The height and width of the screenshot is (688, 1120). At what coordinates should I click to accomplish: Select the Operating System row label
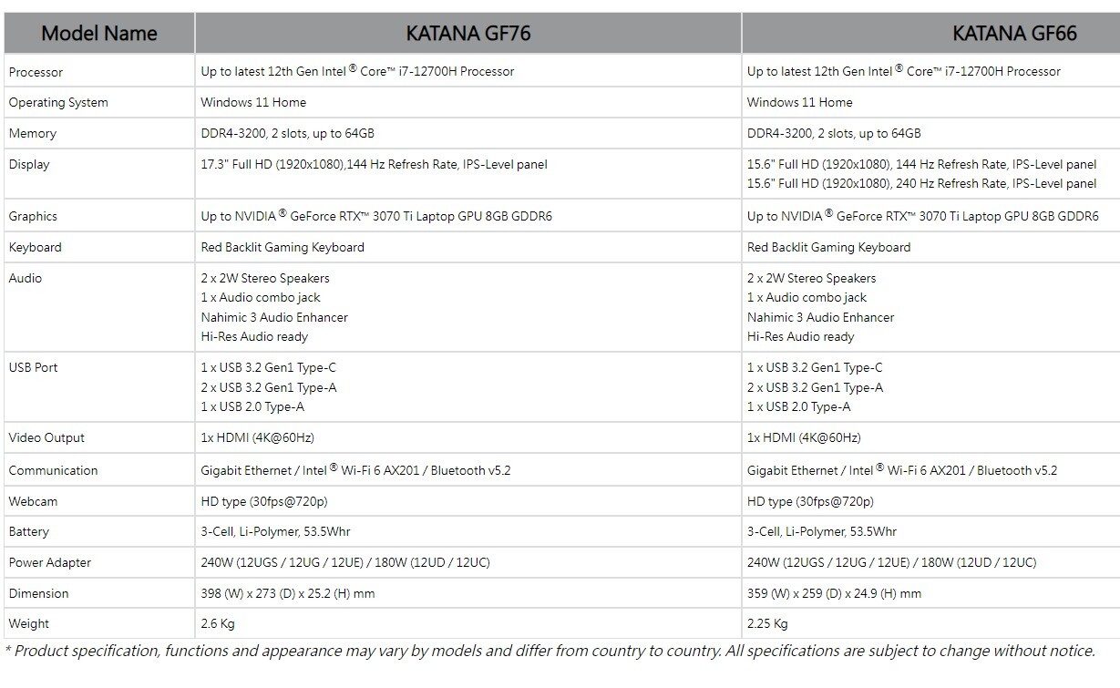(58, 103)
